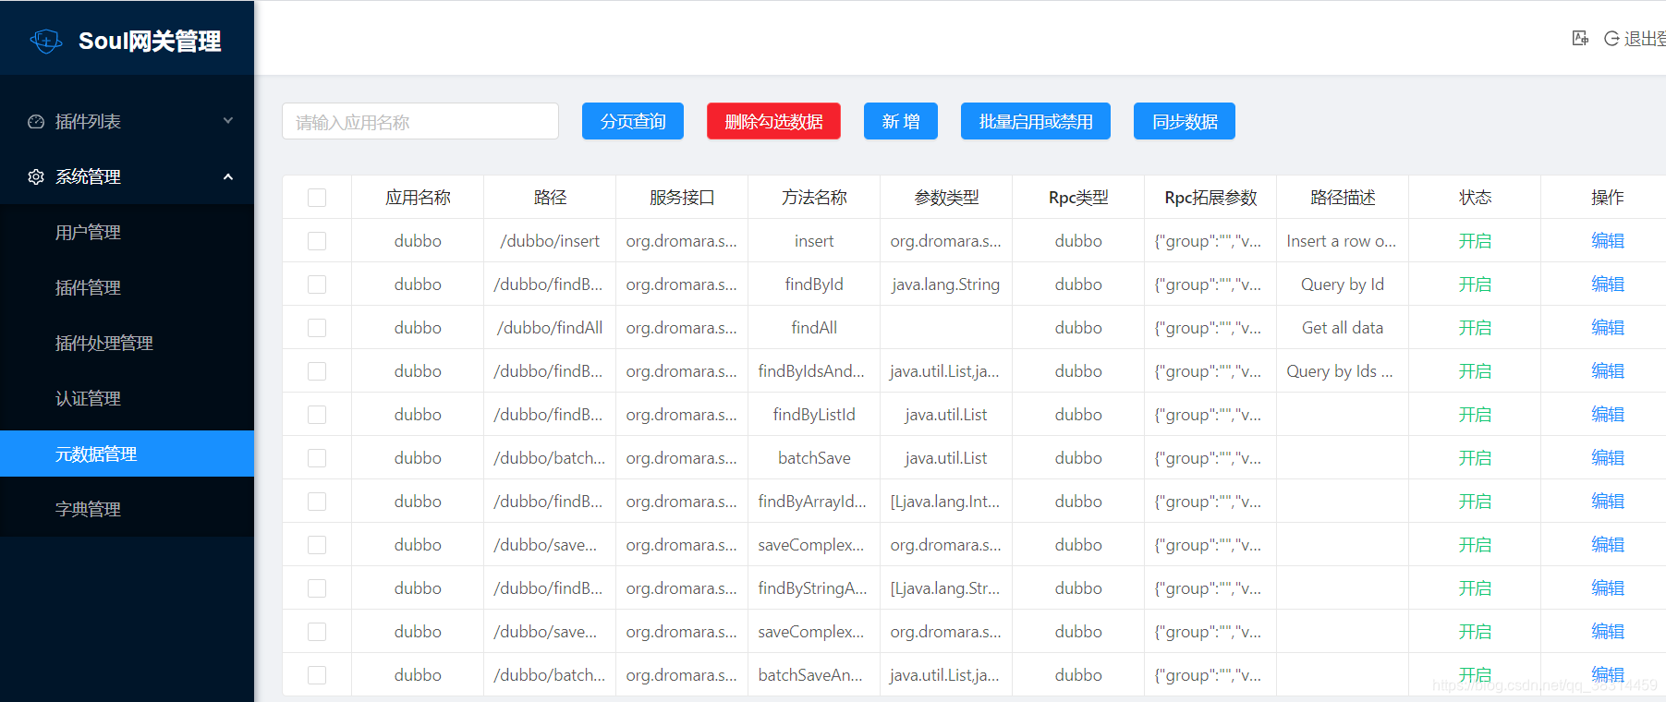This screenshot has width=1666, height=702.
Task: Click the 参数类型 column header
Action: coord(946,198)
